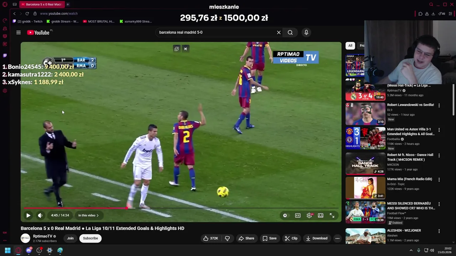Start voice search with microphone
This screenshot has height=256, width=456.
306,32
